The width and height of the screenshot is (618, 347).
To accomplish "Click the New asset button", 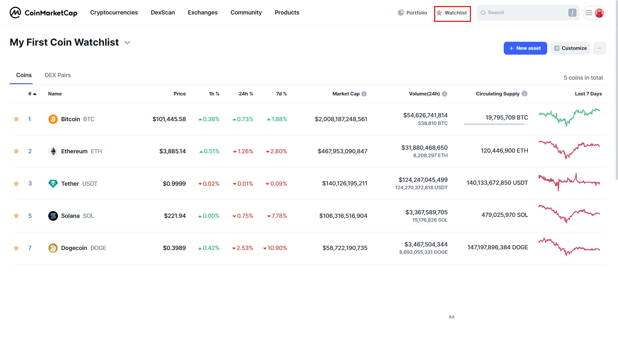I will click(525, 48).
